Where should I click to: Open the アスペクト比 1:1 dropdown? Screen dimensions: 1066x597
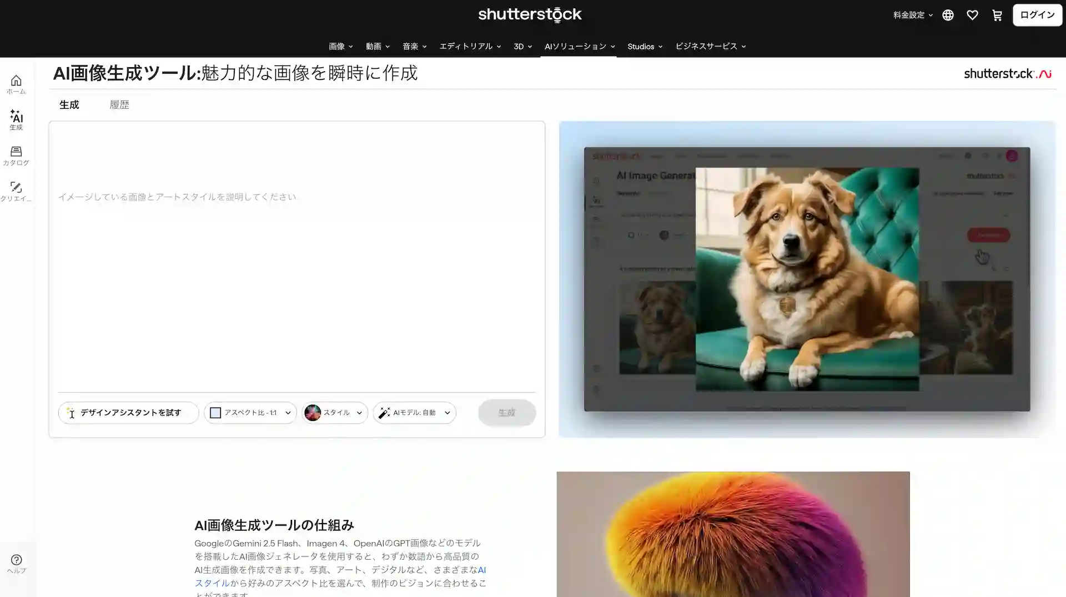[x=250, y=413]
